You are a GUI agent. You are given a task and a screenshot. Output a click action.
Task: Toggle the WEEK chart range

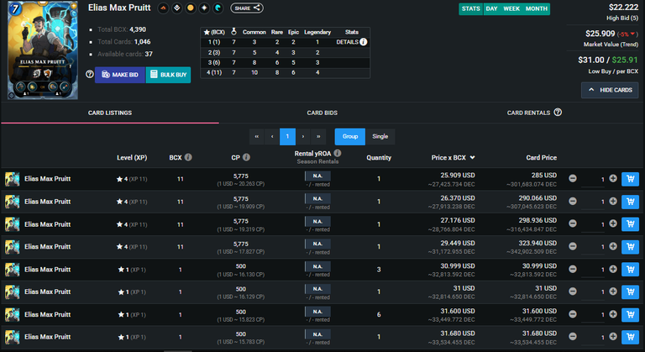click(511, 8)
